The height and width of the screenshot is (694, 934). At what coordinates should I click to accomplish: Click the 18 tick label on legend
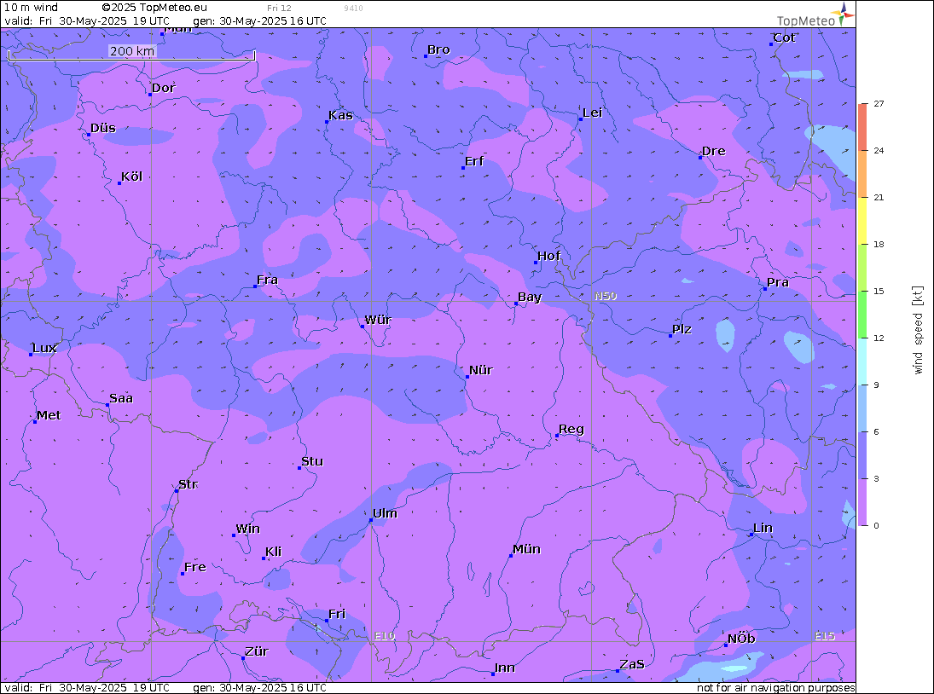pos(879,244)
